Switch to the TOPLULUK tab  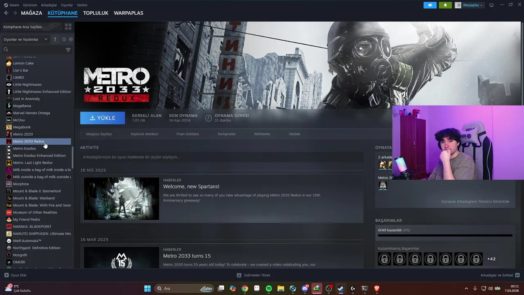coord(95,13)
